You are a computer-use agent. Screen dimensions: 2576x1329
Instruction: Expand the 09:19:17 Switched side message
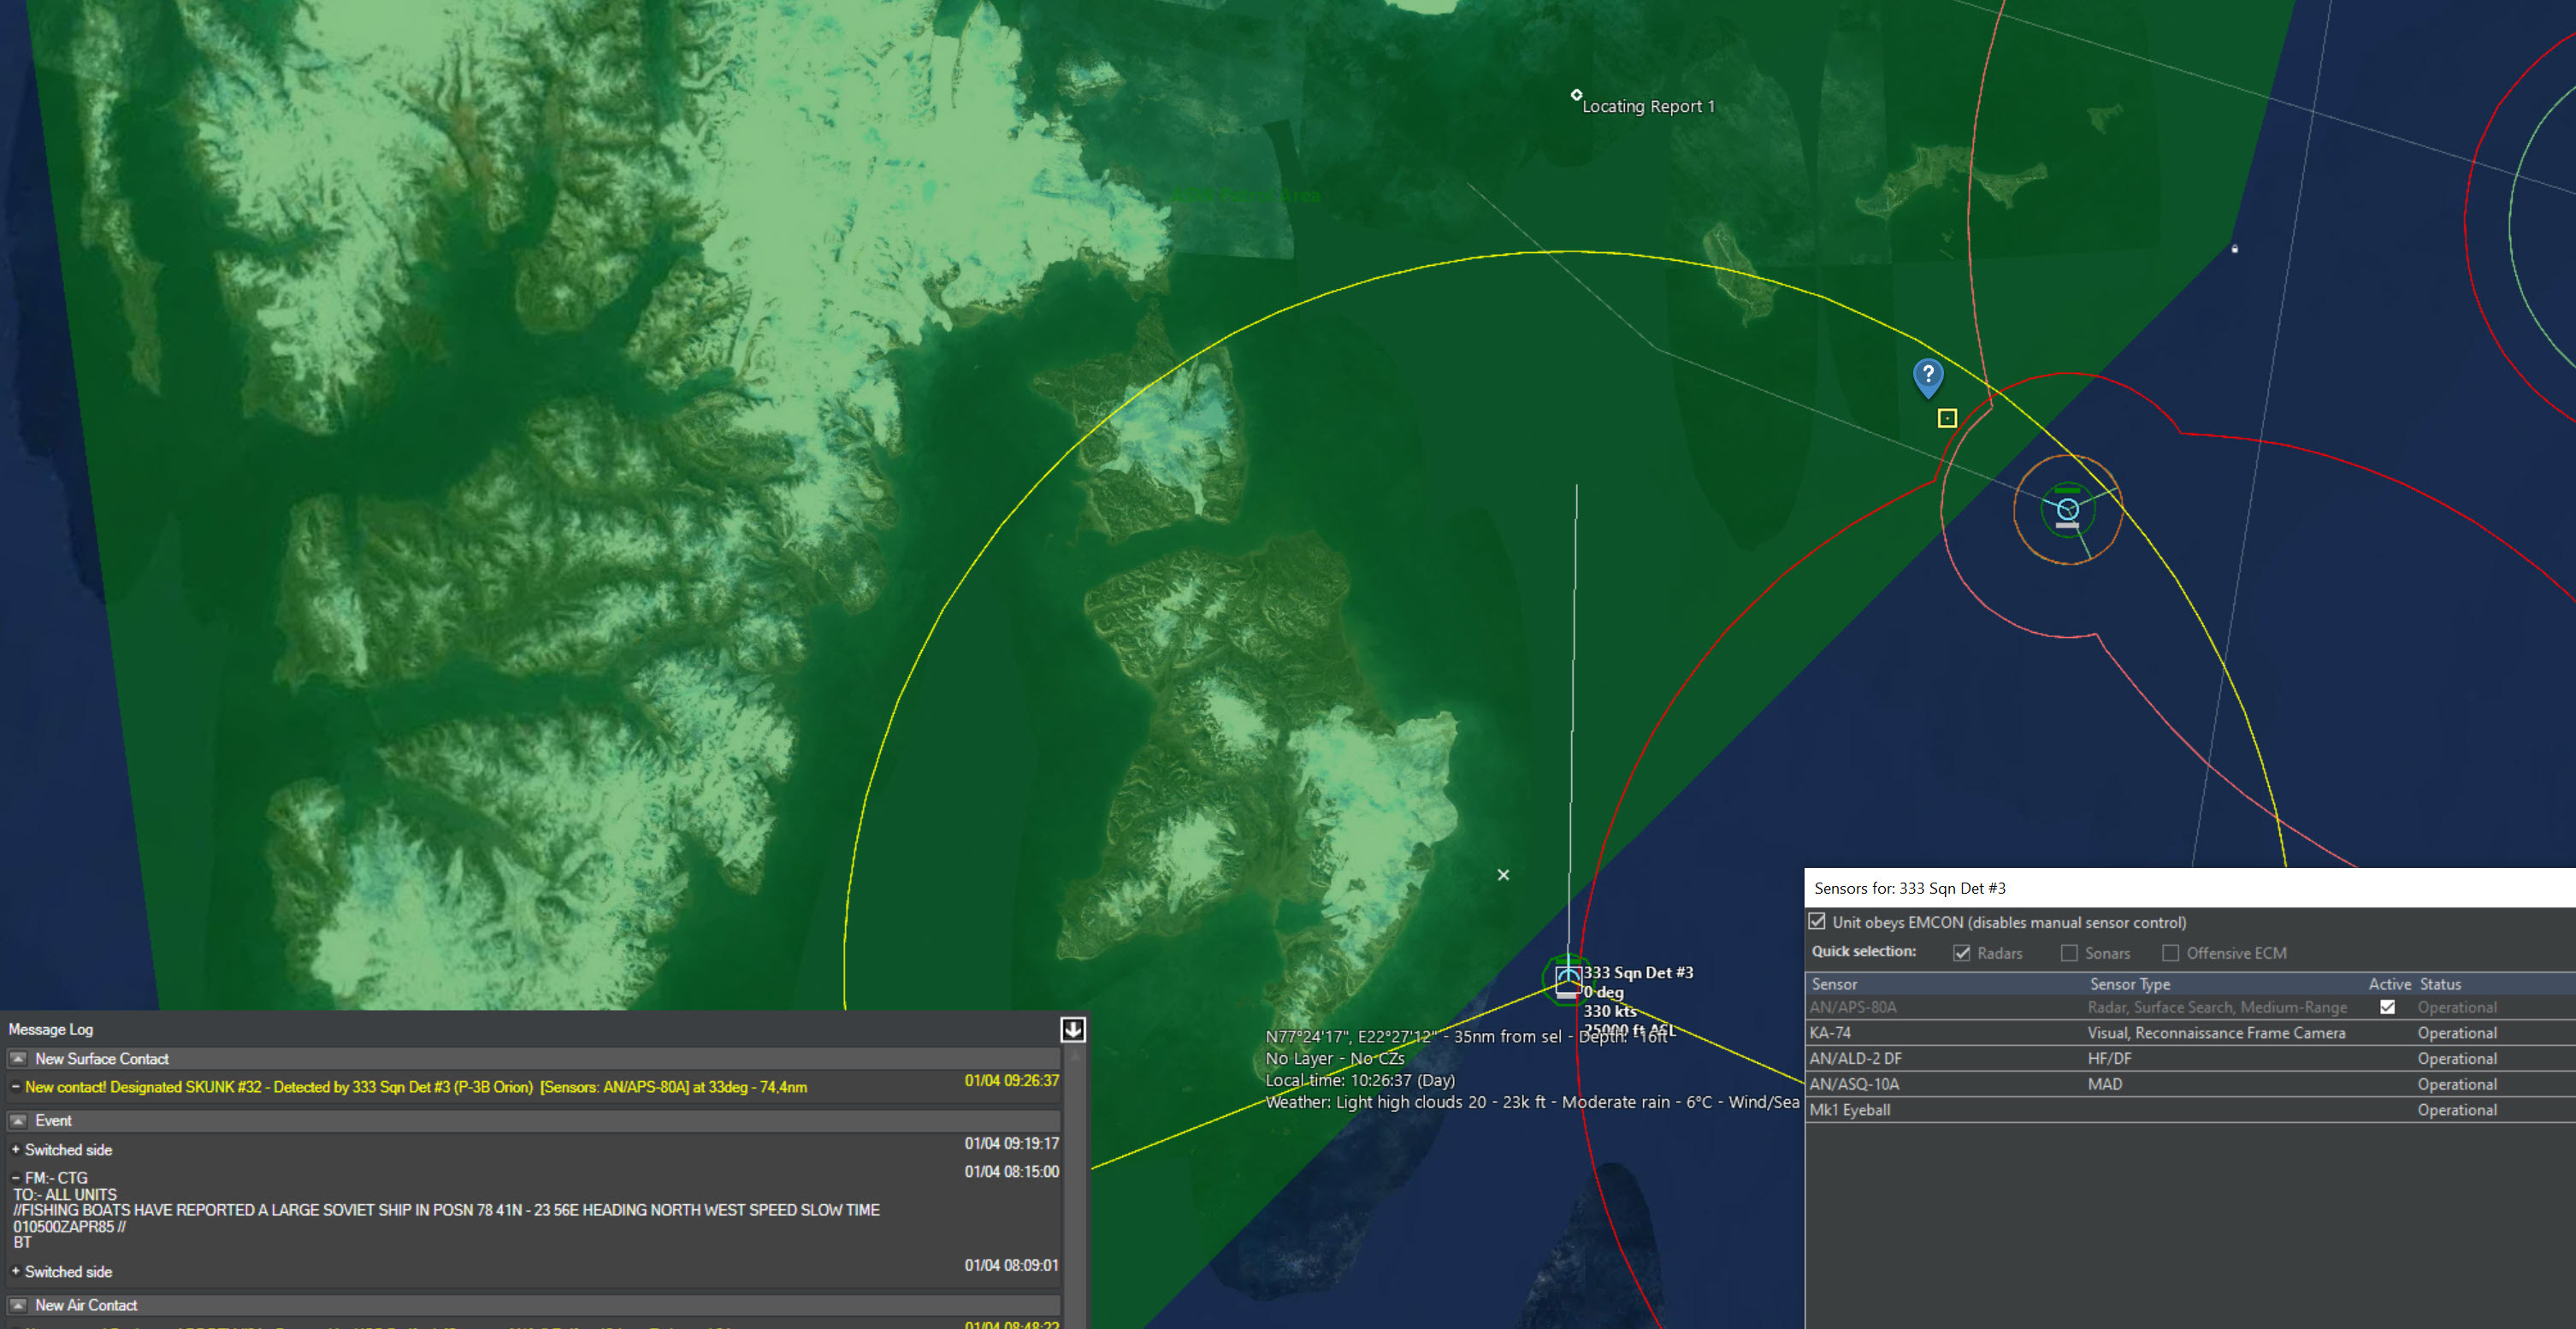(15, 1150)
